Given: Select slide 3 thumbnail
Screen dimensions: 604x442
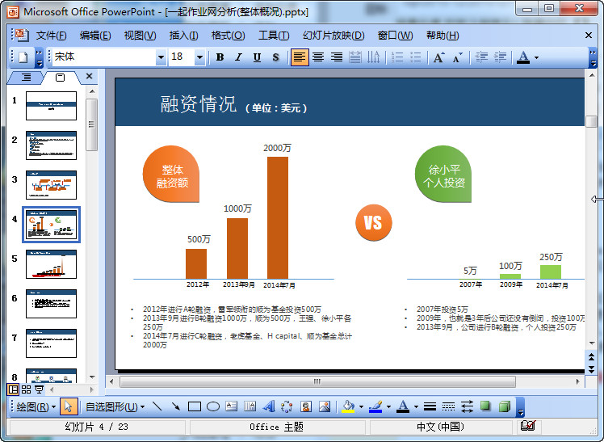Looking at the screenshot, I should tap(51, 185).
